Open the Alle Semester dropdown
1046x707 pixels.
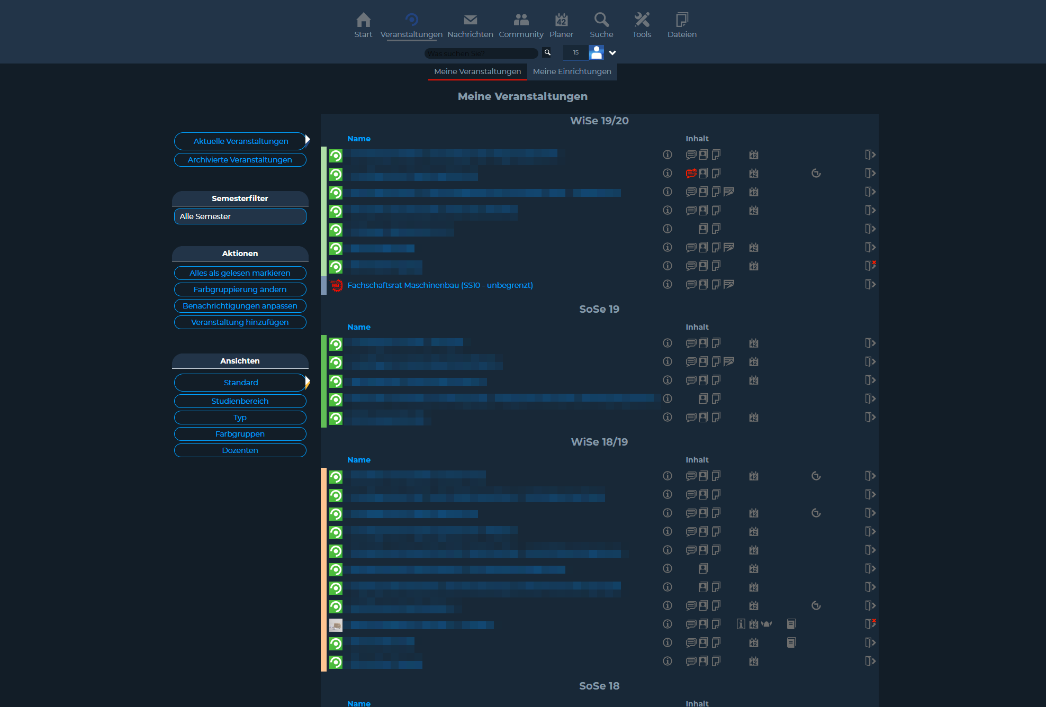tap(240, 216)
